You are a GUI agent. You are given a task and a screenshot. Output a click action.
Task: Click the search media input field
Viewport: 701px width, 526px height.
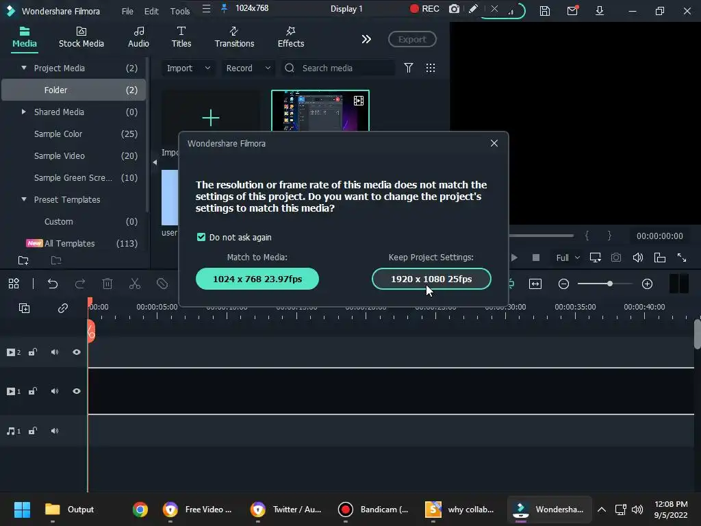click(338, 68)
